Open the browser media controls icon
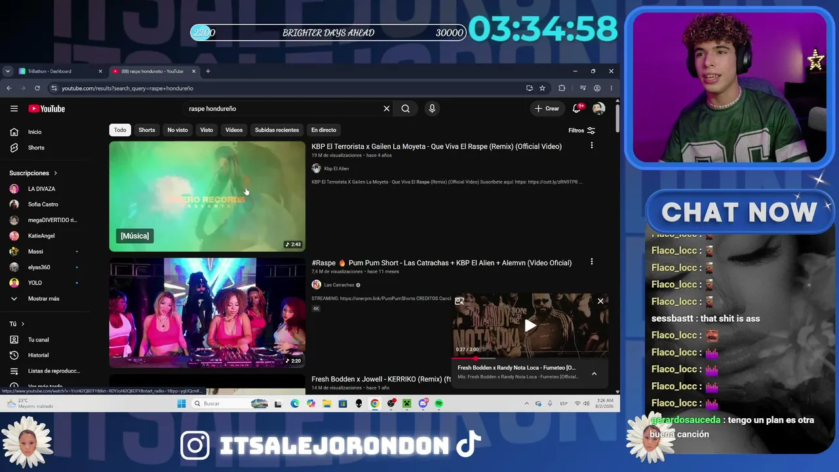Image resolution: width=839 pixels, height=472 pixels. (583, 88)
